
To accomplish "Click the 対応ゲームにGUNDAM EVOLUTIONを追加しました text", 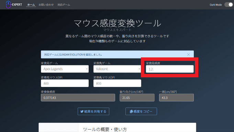I will coord(73,55).
